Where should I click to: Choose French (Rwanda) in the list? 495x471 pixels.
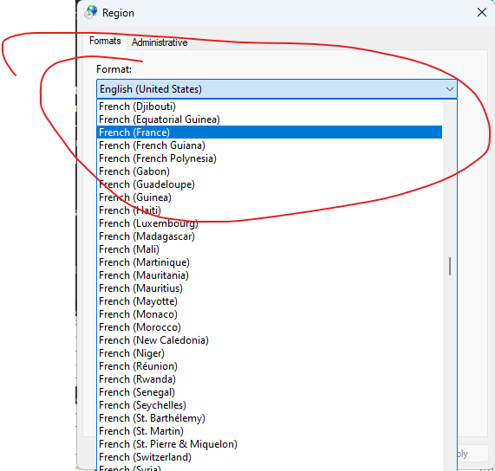click(270, 379)
